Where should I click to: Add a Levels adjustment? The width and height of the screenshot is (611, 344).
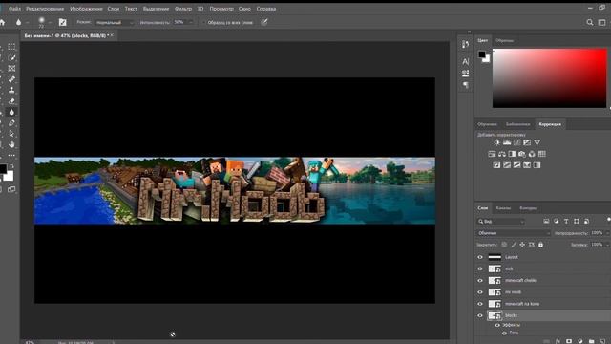[507, 142]
